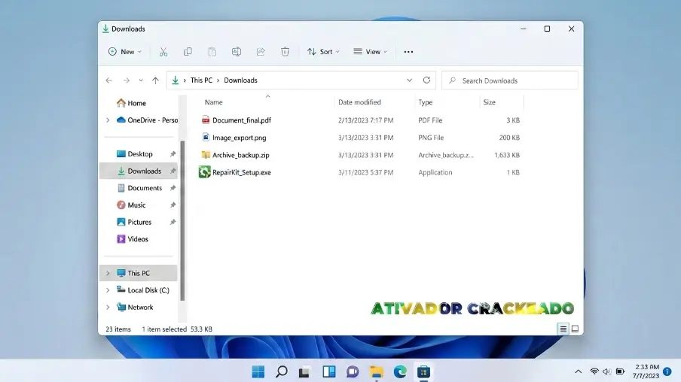This screenshot has height=382, width=681.
Task: Click the Paste clipboard icon
Action: coord(212,52)
